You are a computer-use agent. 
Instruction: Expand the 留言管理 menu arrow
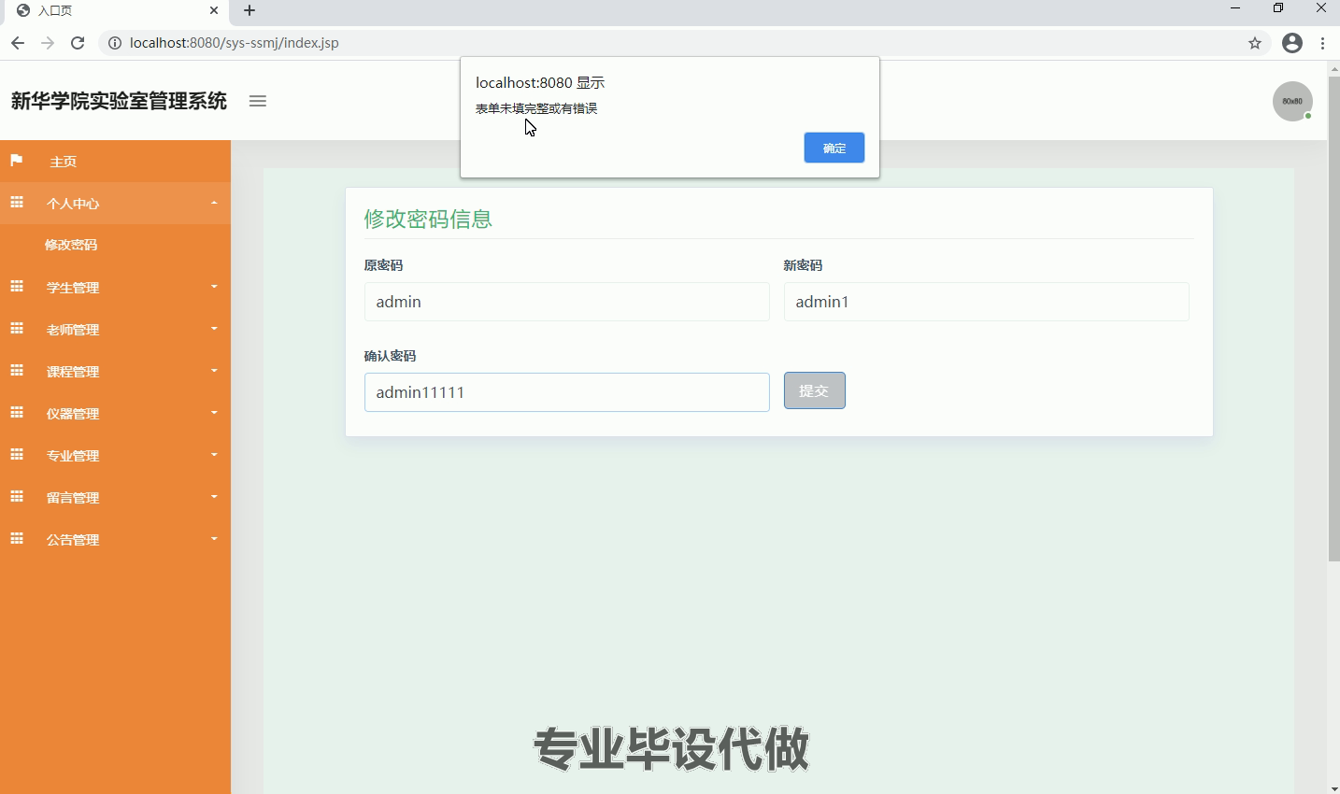[x=214, y=497]
